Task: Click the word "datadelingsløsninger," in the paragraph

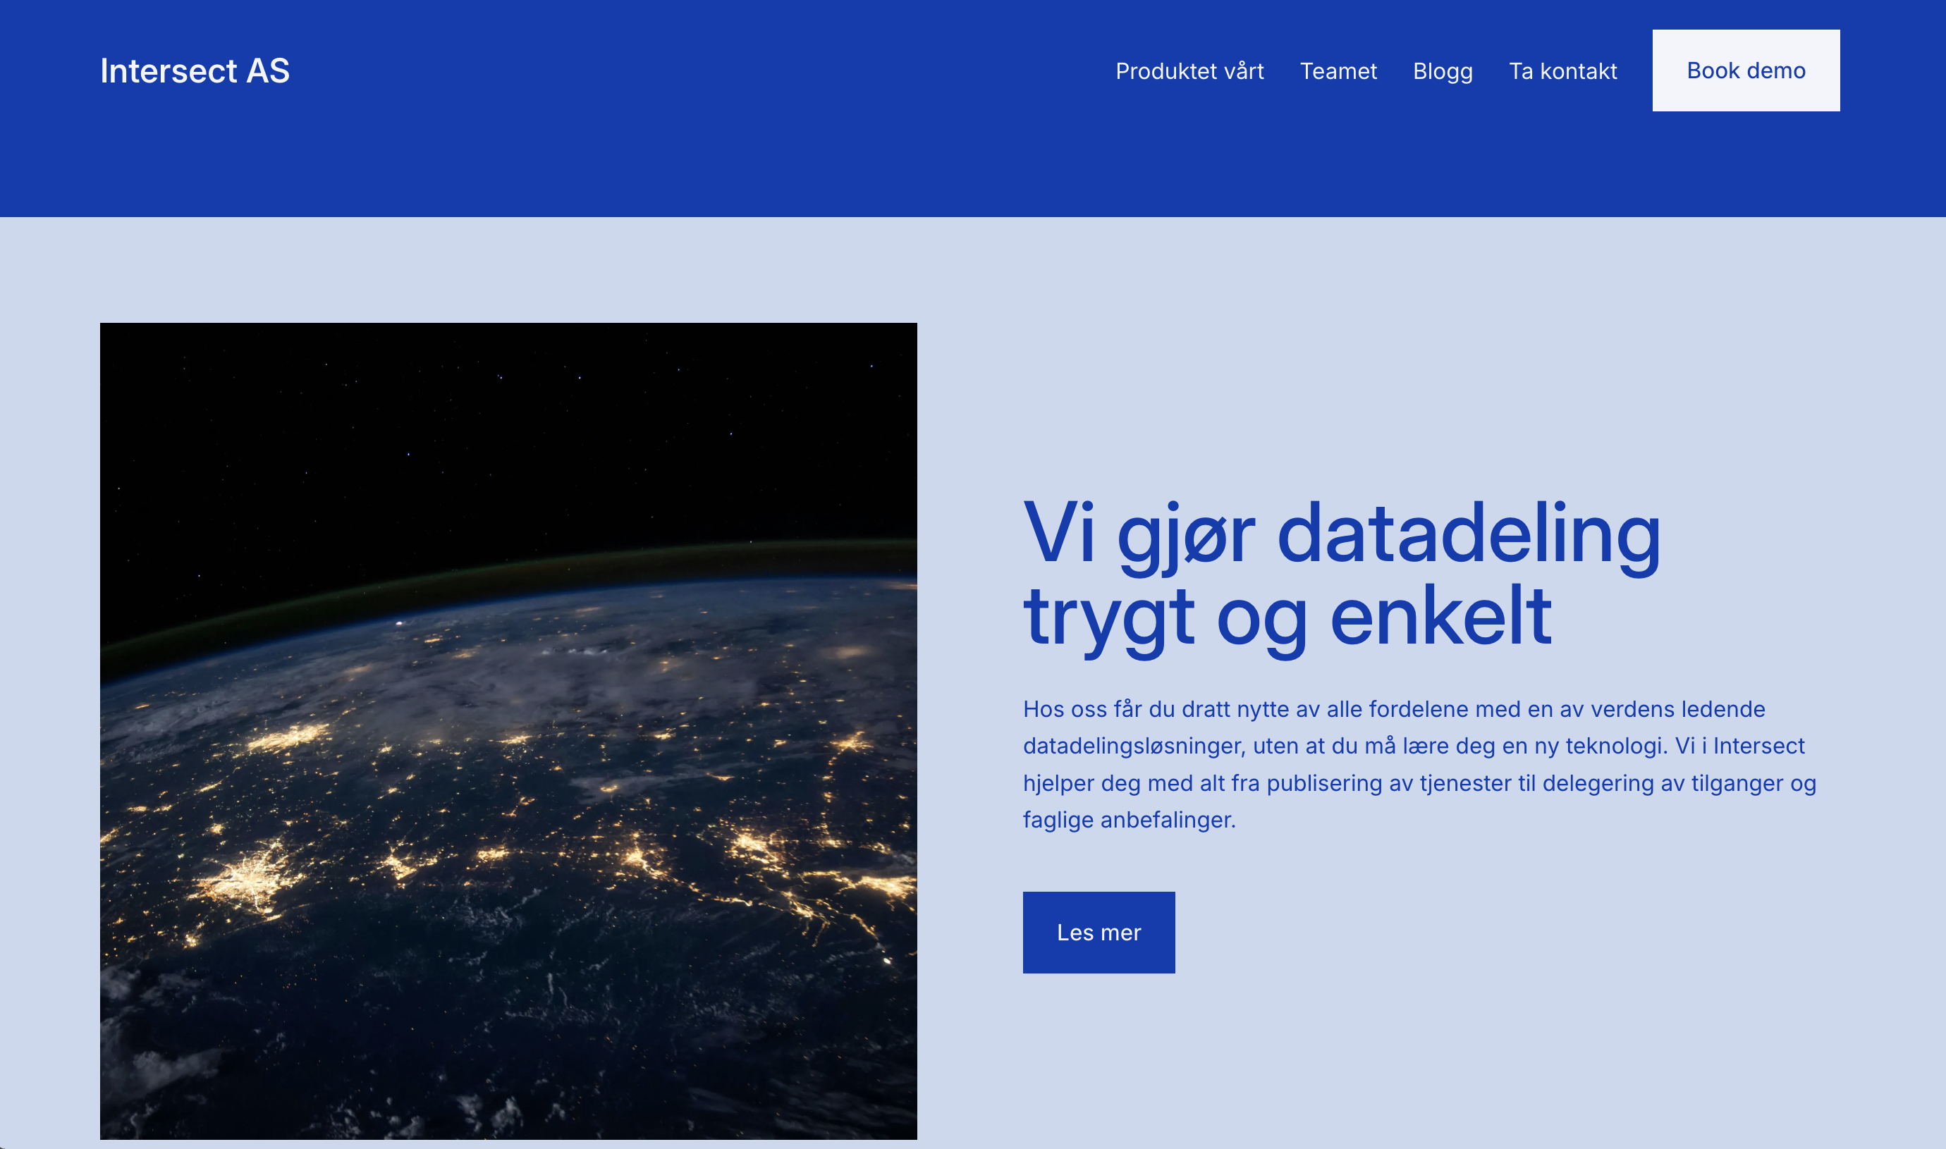Action: (1134, 746)
